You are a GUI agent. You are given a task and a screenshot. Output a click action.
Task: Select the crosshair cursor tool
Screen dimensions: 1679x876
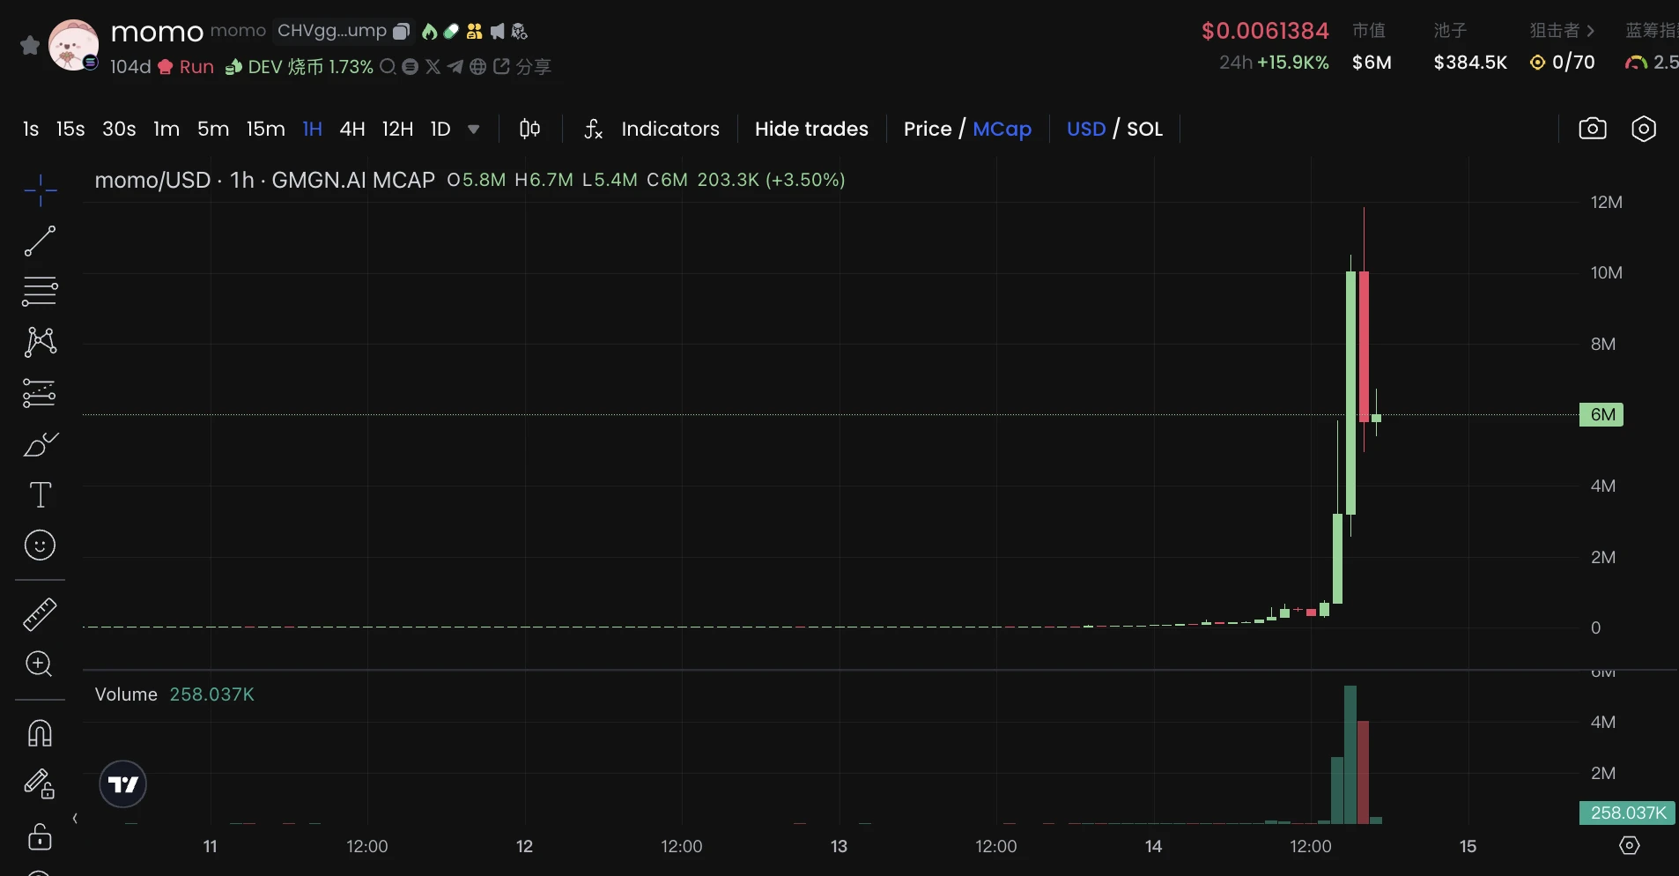point(40,189)
